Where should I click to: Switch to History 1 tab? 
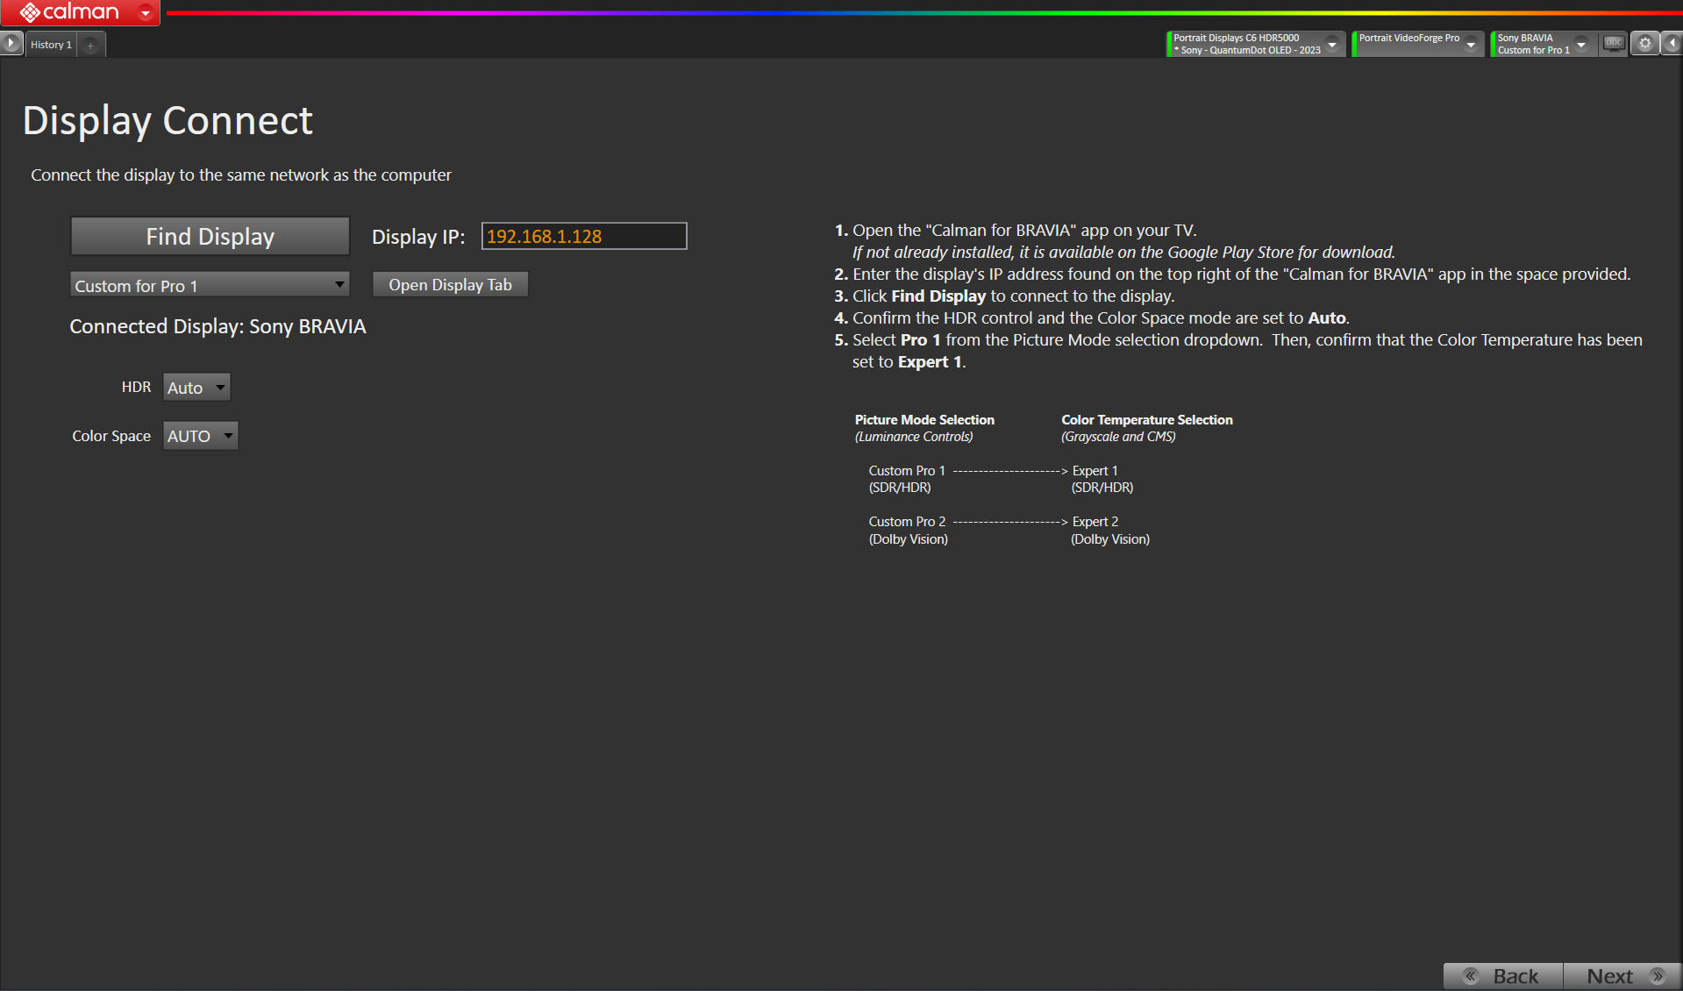coord(51,45)
